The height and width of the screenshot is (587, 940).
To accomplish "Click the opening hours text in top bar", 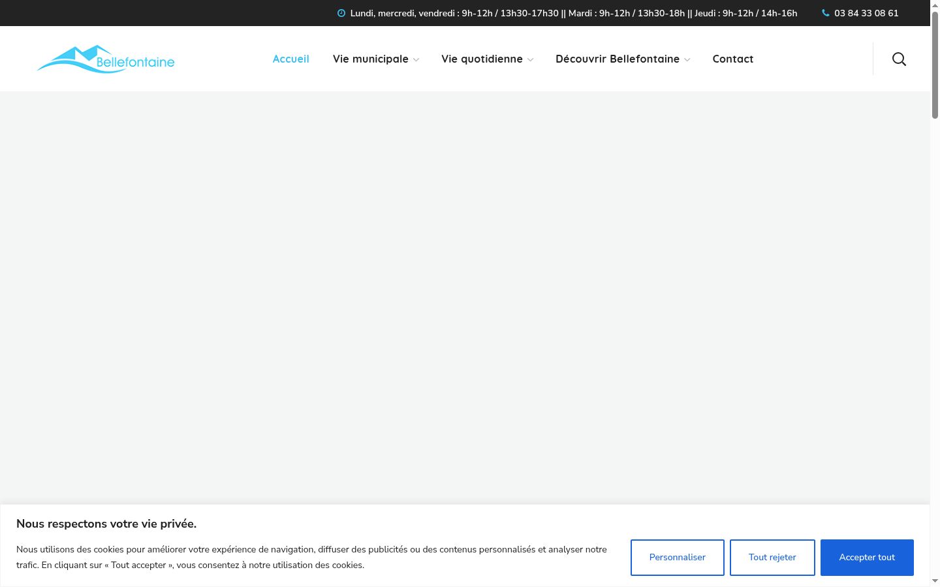I will click(574, 13).
